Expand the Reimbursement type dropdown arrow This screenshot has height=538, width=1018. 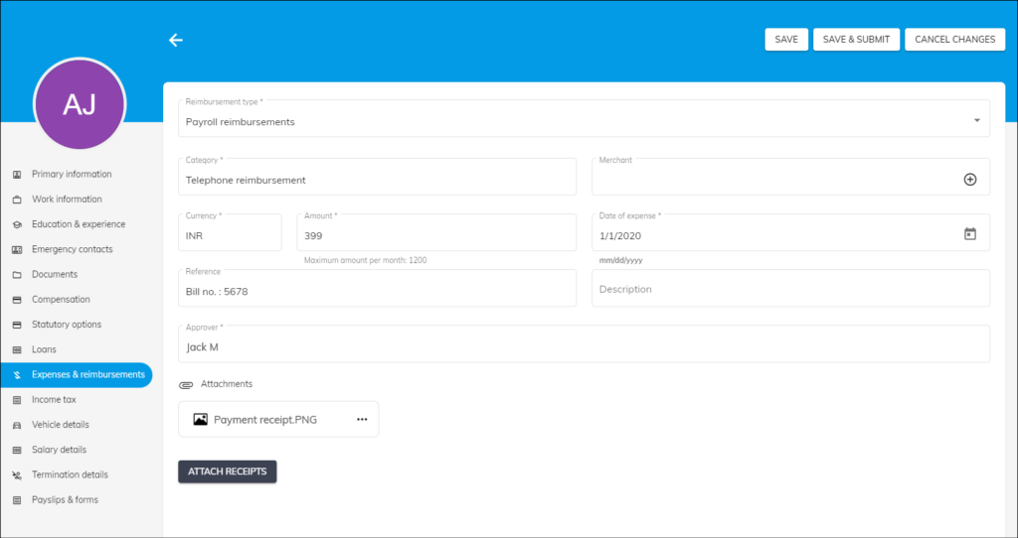click(x=976, y=120)
